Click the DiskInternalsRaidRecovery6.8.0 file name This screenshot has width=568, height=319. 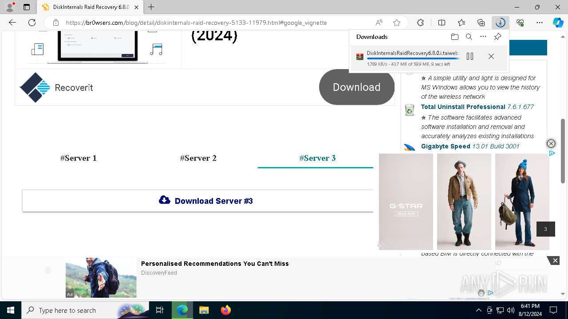pyautogui.click(x=413, y=53)
